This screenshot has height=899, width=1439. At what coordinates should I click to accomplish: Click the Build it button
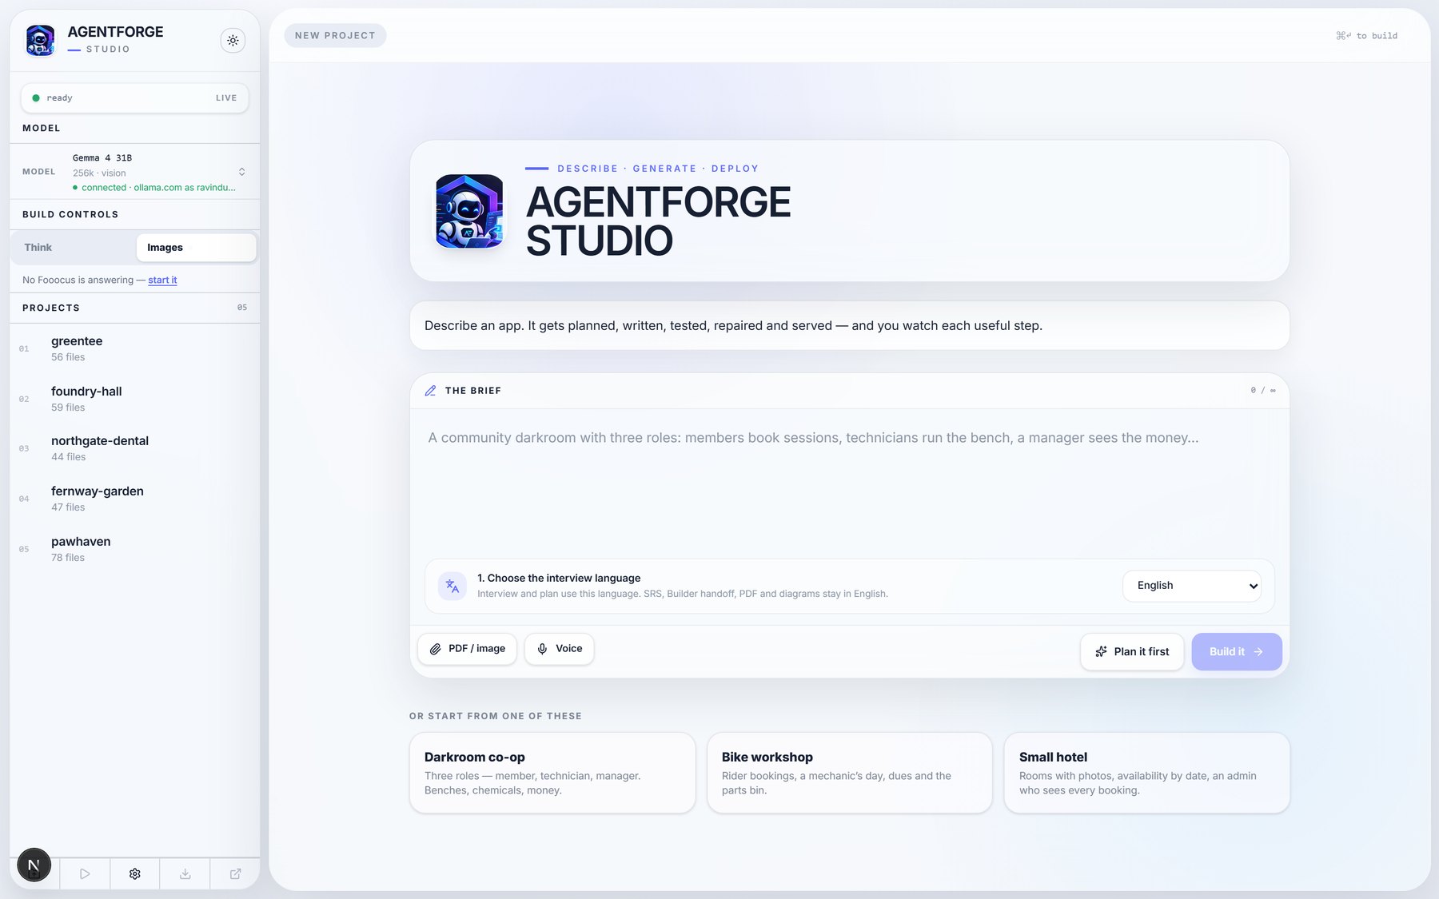tap(1237, 651)
